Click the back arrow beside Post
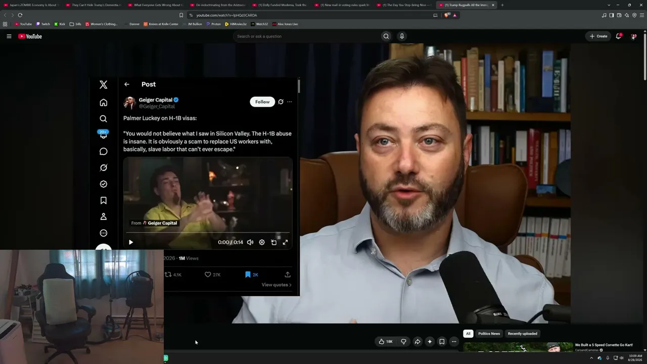This screenshot has height=364, width=647. (x=127, y=84)
